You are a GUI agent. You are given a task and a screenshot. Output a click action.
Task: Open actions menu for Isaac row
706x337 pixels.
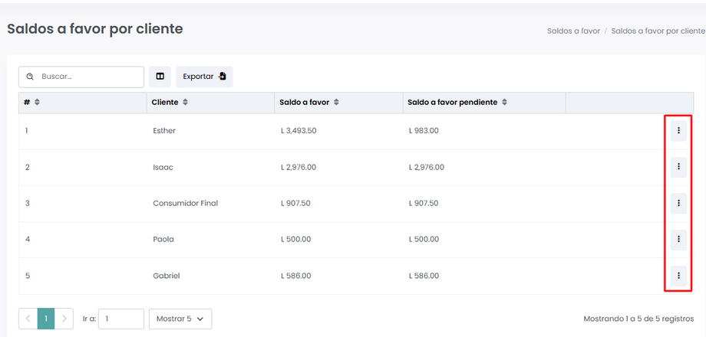[678, 167]
